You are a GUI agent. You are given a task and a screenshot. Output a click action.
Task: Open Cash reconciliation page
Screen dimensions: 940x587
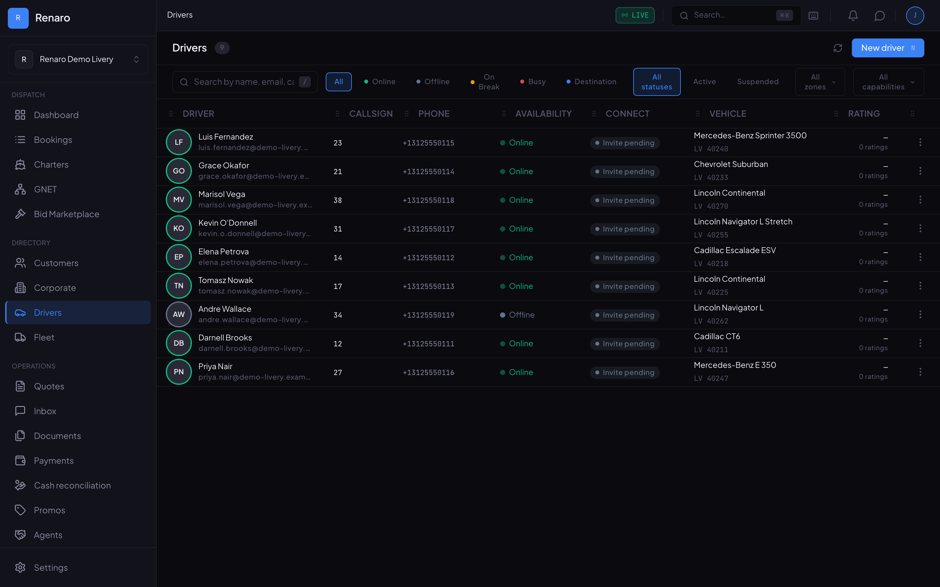coord(78,485)
